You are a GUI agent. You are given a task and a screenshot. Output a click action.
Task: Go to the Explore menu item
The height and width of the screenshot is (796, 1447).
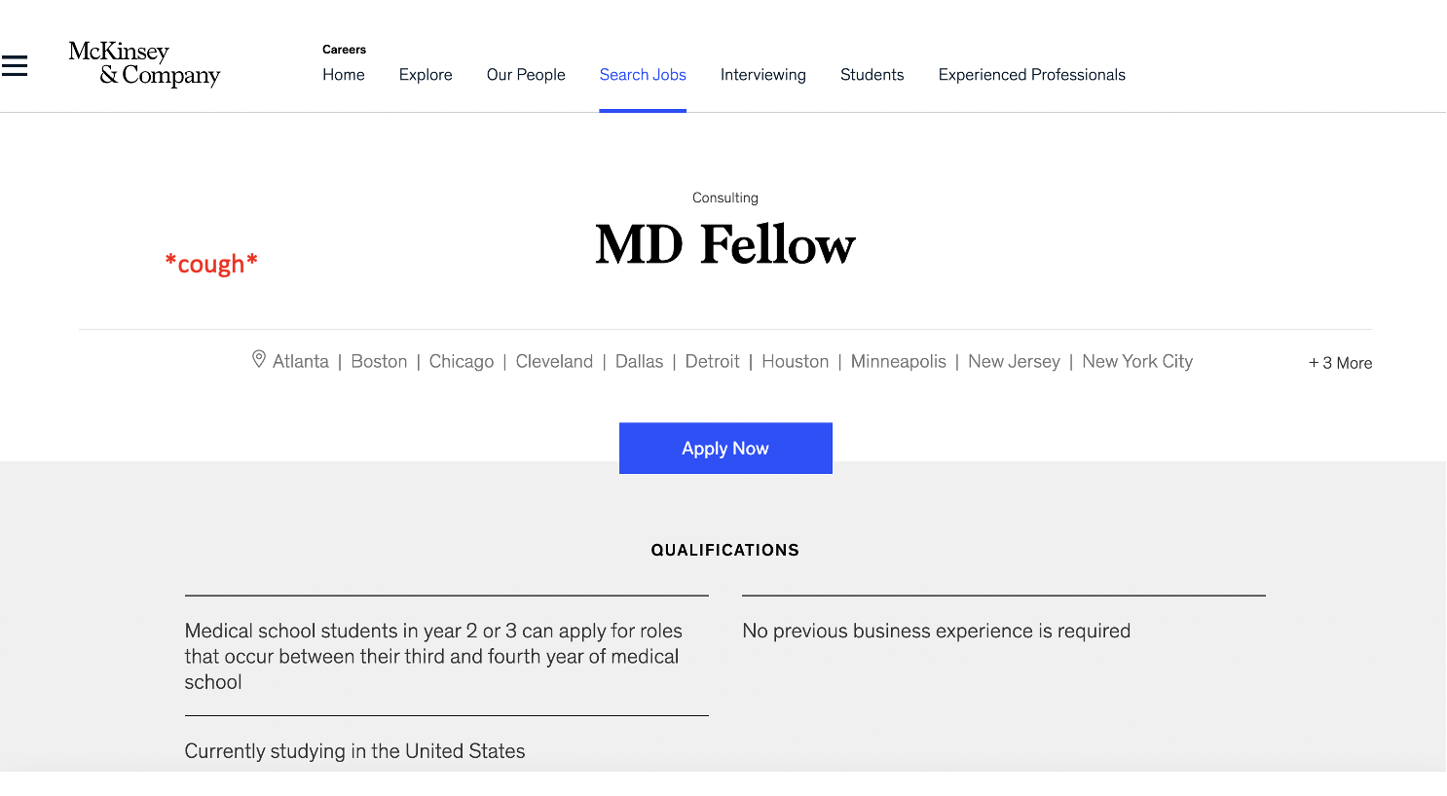[426, 75]
